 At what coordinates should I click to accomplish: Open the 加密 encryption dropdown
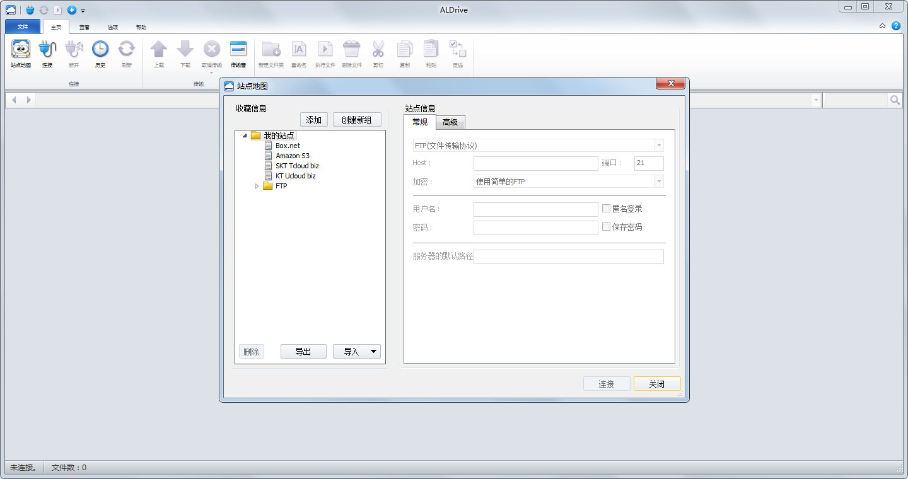[659, 181]
